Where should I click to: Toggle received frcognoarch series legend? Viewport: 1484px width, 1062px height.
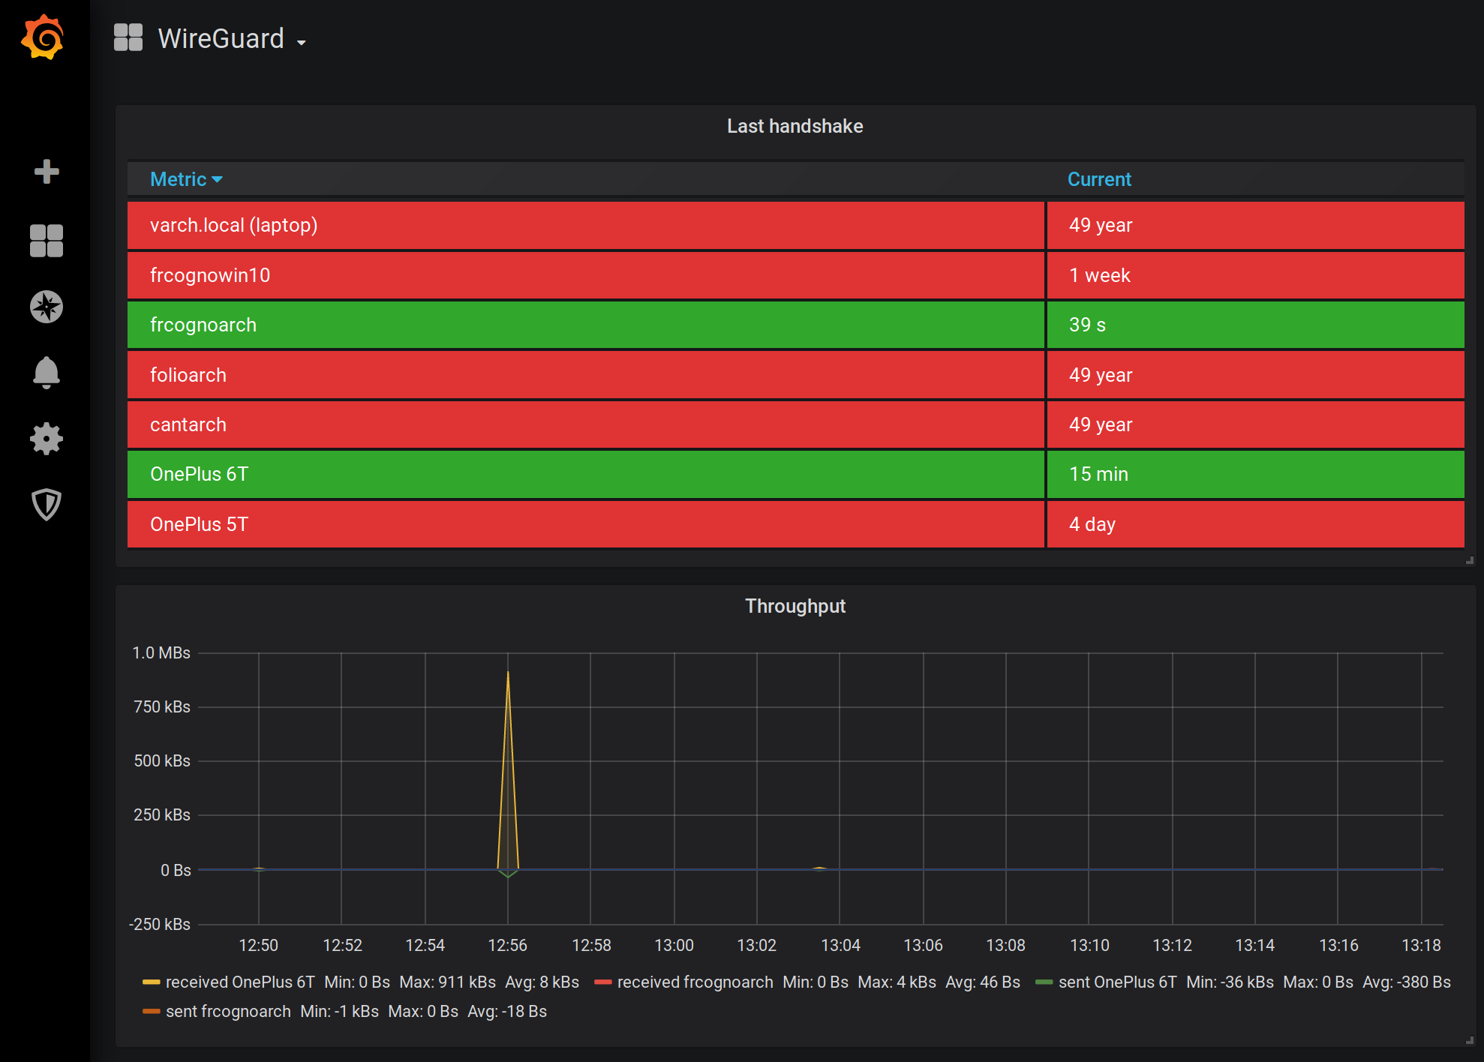(695, 982)
